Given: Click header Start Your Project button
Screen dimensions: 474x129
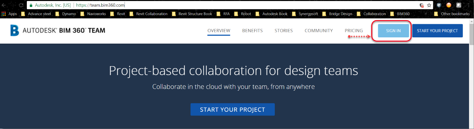Looking at the screenshot, I should [438, 31].
